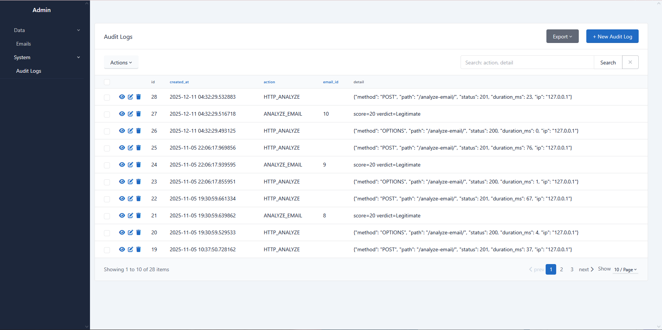Check the box for log id 25
This screenshot has width=662, height=330.
pyautogui.click(x=107, y=148)
